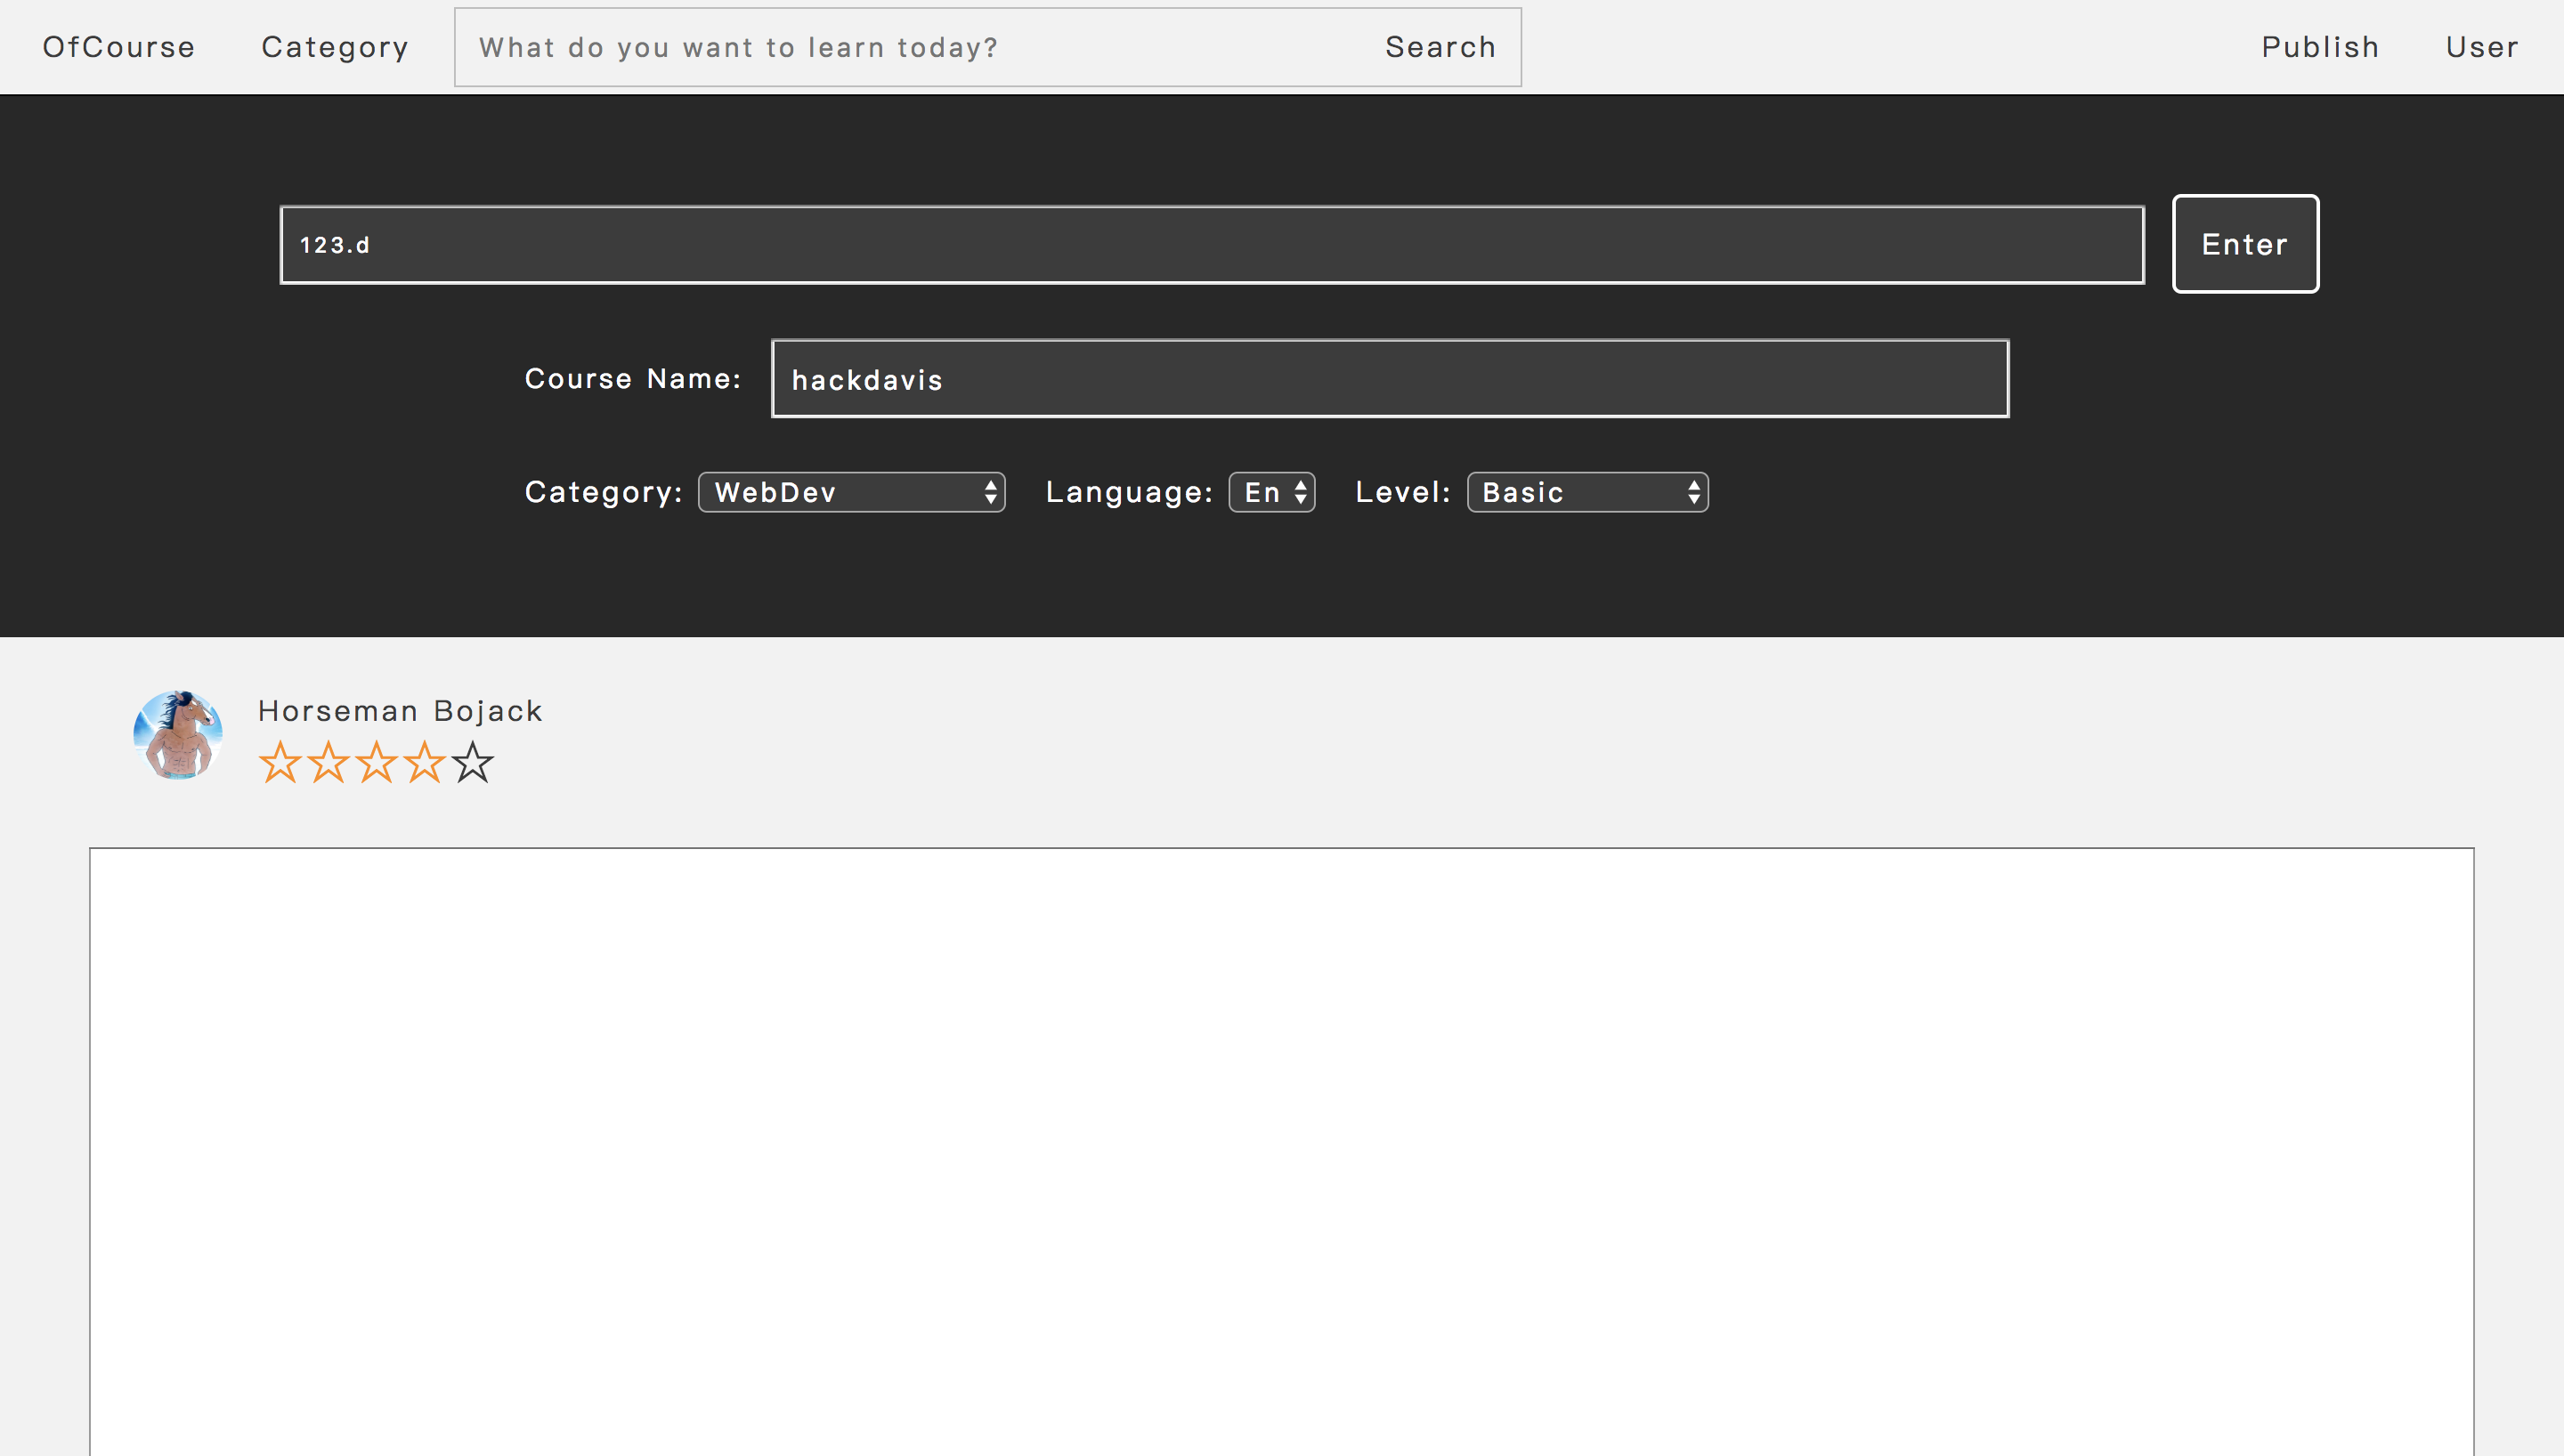Expand the Level dropdown showing Basic
The image size is (2564, 1456).
coord(1587,492)
